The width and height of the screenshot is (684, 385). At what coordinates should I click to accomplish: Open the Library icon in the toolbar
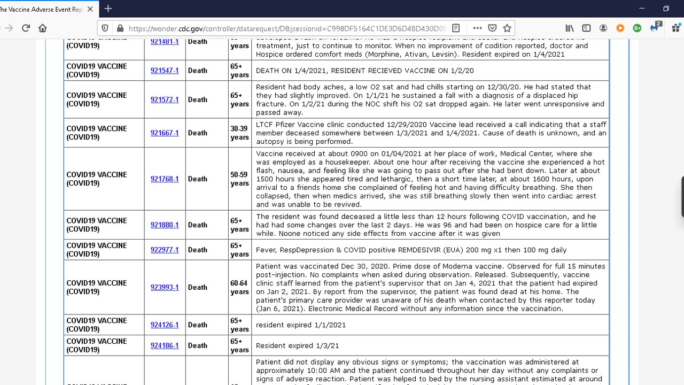pyautogui.click(x=570, y=28)
